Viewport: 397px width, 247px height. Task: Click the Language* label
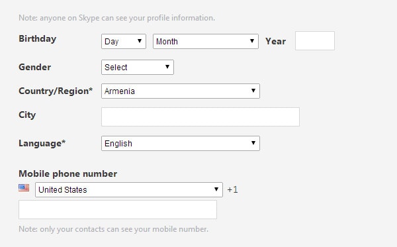pos(42,144)
